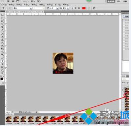The height and width of the screenshot is (126, 131).
Task: Select the Clone Stamp tool
Action: pos(2,39)
